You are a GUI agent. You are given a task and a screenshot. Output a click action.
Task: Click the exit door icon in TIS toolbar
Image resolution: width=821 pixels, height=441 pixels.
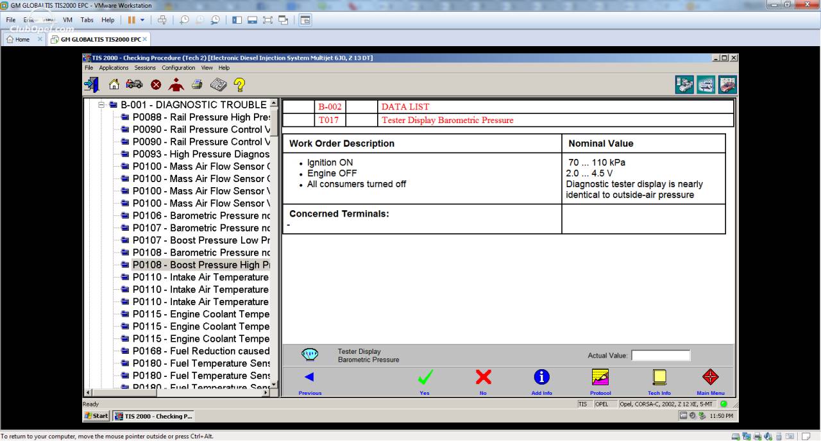(91, 84)
